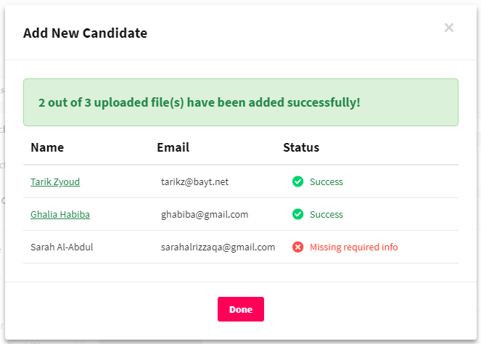
Task: Click the Name column header
Action: 47,147
